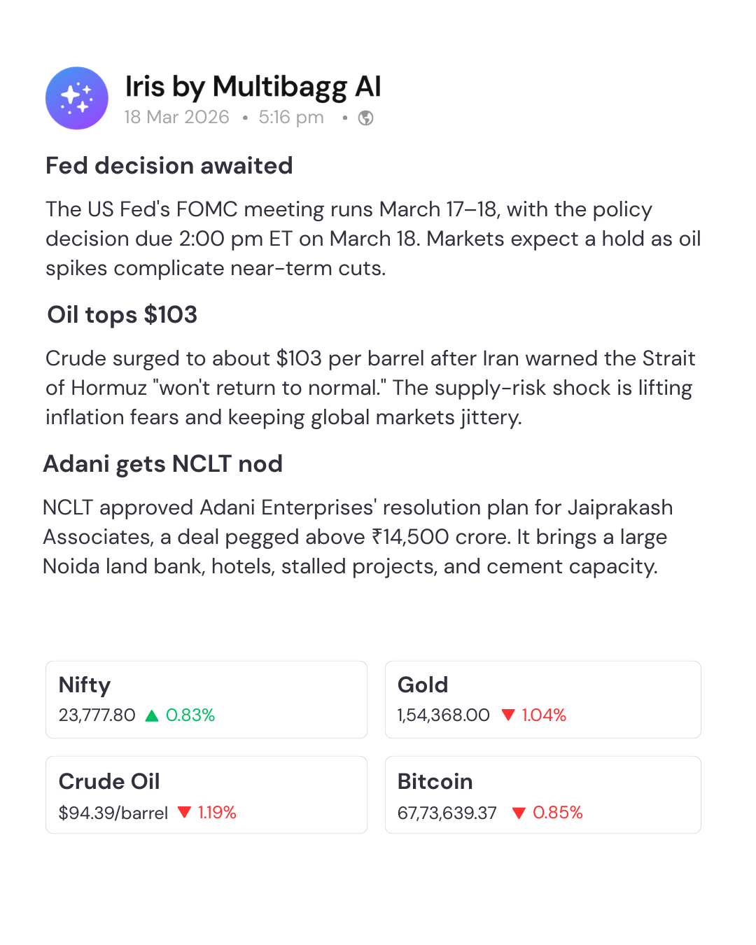Open the Nifty market card
756x945 pixels.
pyautogui.click(x=206, y=699)
